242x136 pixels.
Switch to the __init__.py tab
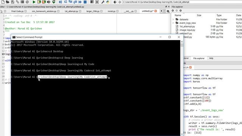coord(129,11)
